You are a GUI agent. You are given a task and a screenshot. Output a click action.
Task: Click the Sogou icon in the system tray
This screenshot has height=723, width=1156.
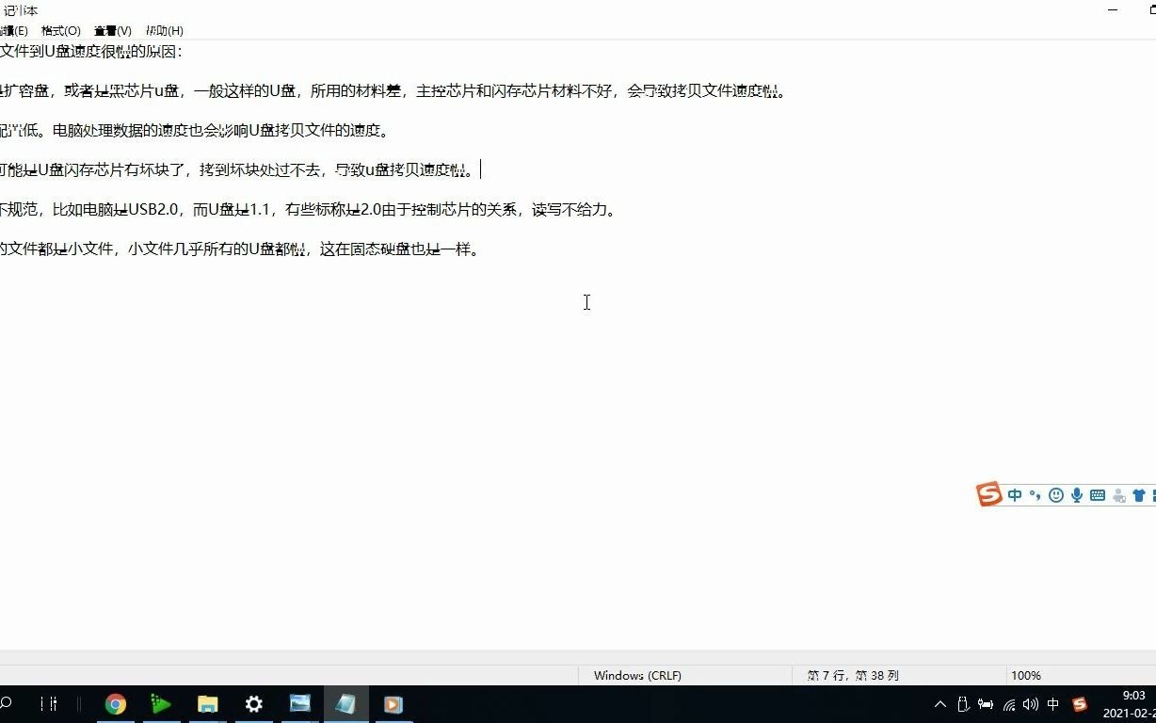(1079, 704)
